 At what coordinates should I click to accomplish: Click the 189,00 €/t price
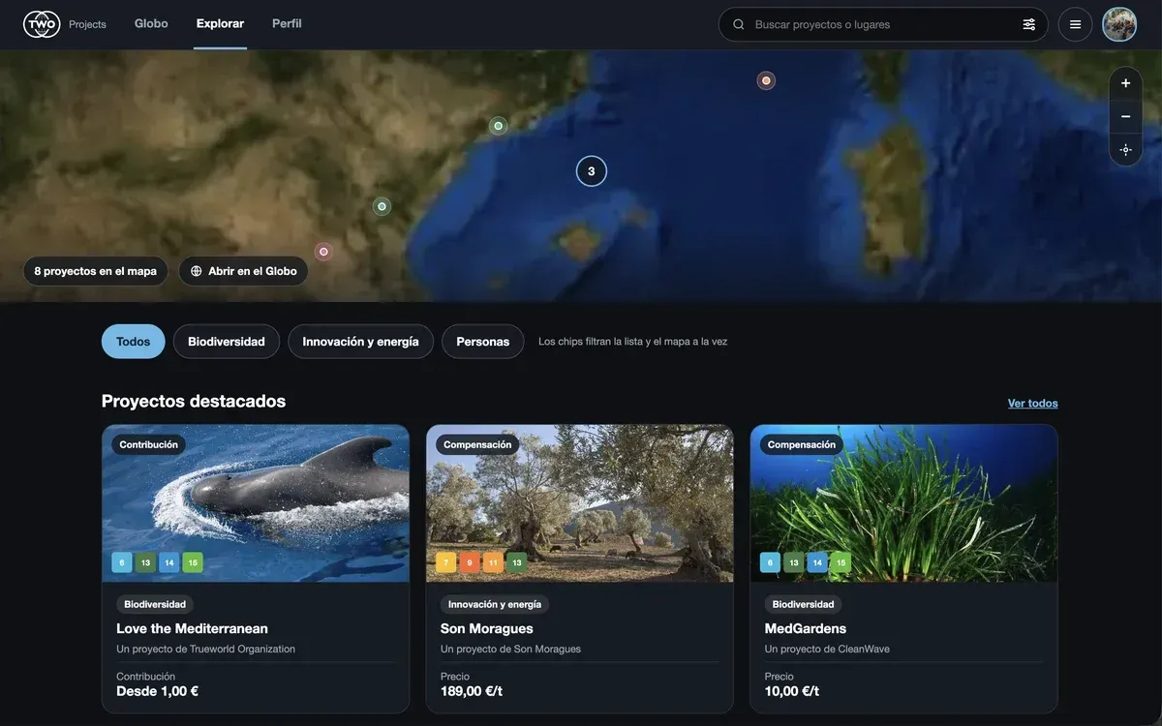(472, 691)
